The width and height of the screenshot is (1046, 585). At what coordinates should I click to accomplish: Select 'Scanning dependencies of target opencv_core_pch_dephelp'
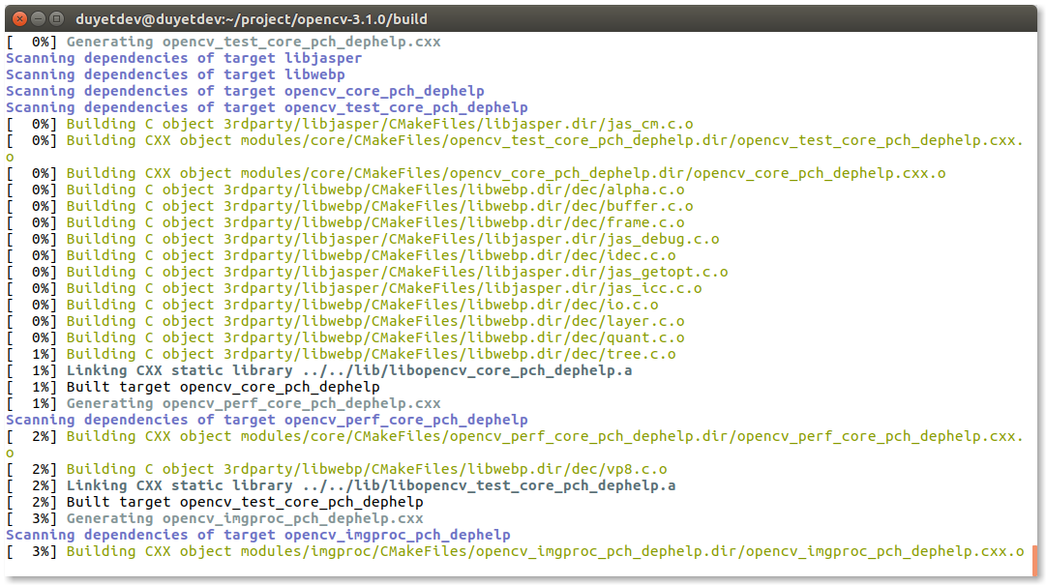click(x=246, y=91)
